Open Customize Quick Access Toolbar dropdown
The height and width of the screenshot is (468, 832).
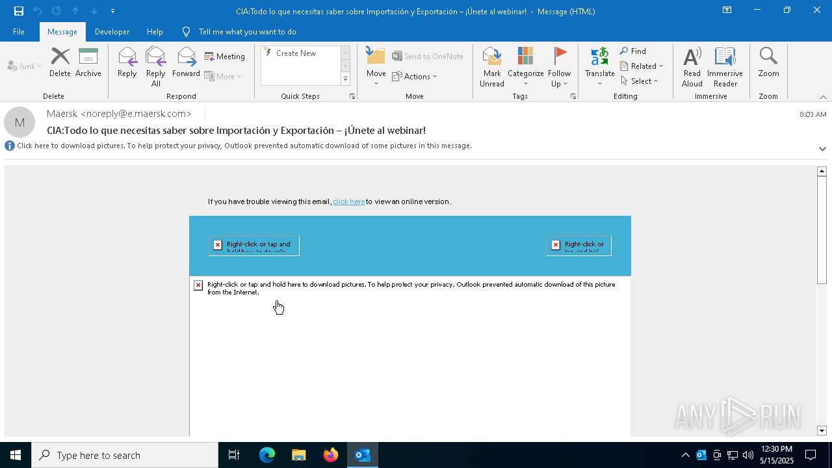pos(112,11)
